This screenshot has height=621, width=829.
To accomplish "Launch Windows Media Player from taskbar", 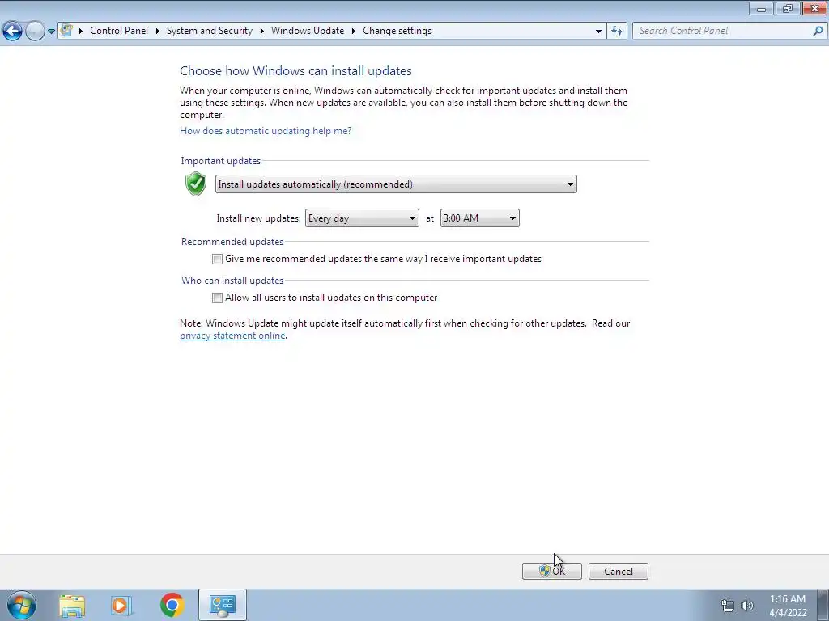I will tap(121, 605).
